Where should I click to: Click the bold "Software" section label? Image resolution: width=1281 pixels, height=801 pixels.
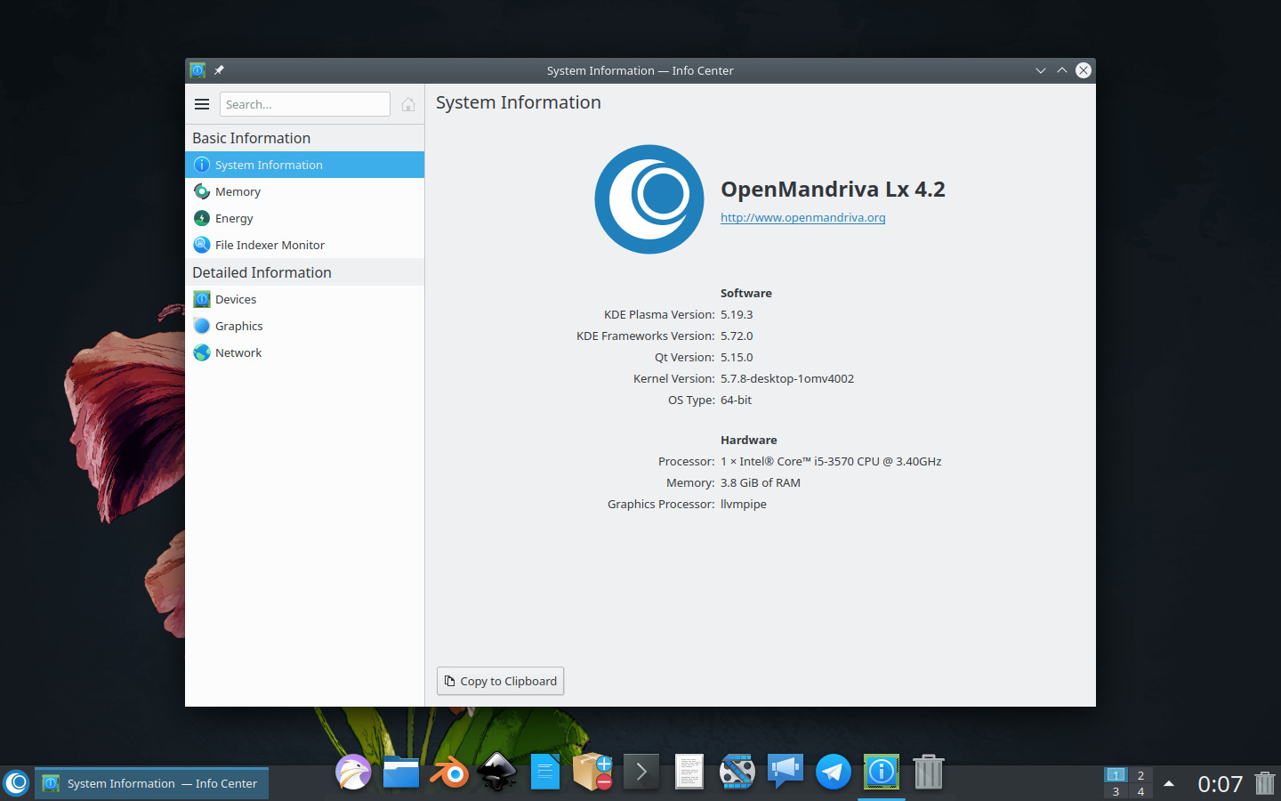click(746, 293)
